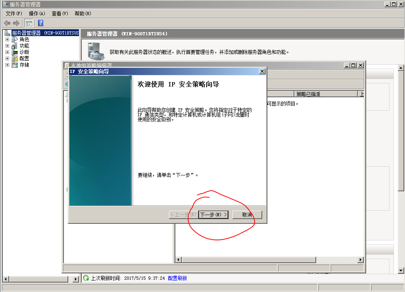Click the green refresh icon by 上次刷新时间
This screenshot has width=405, height=292.
click(86, 278)
